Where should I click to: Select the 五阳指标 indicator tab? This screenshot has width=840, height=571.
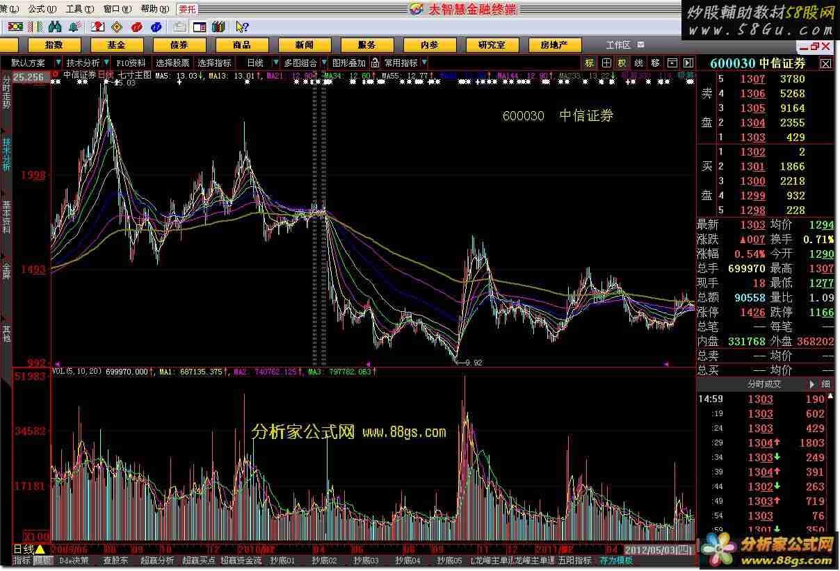574,561
